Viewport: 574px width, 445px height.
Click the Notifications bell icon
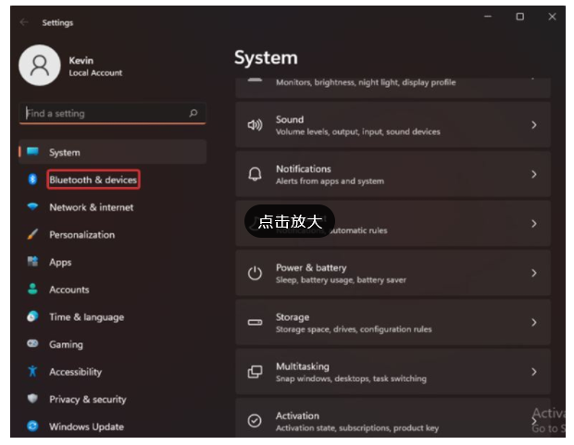(255, 175)
